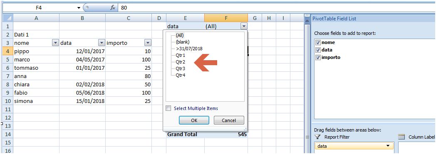The width and height of the screenshot is (436, 154).
Task: Select row 11 header
Action: (8, 109)
